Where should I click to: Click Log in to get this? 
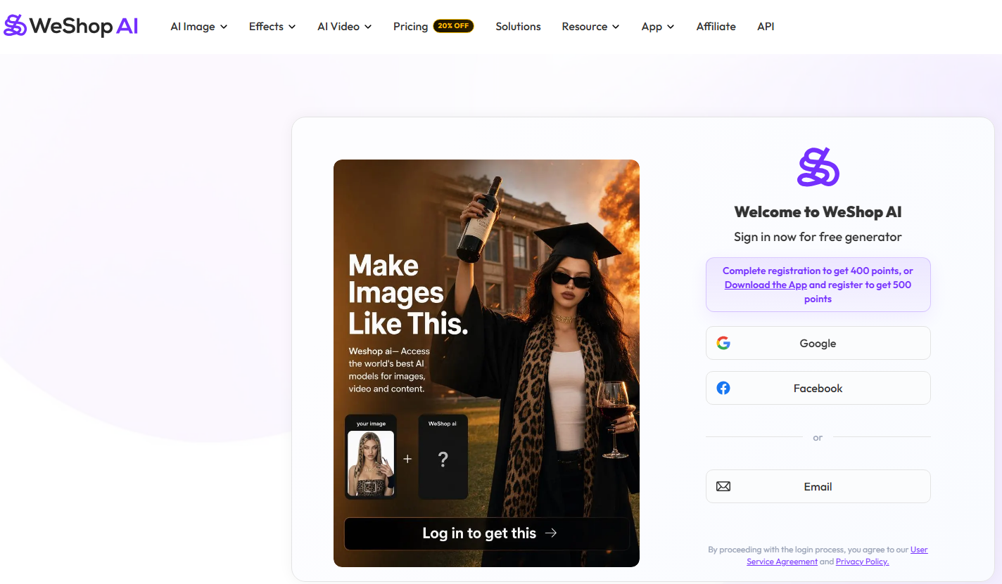487,533
